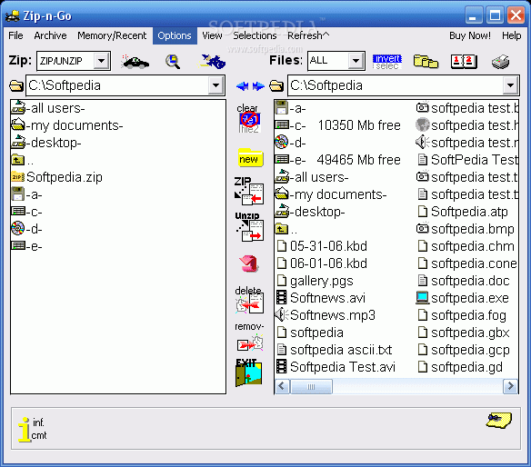Screen dimensions: 531x467
Task: Open the Memory/Recent menu
Action: coord(112,35)
